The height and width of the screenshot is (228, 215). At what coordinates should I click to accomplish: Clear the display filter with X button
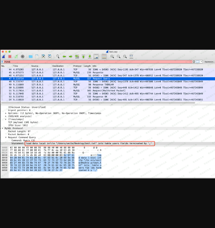(x=194, y=62)
